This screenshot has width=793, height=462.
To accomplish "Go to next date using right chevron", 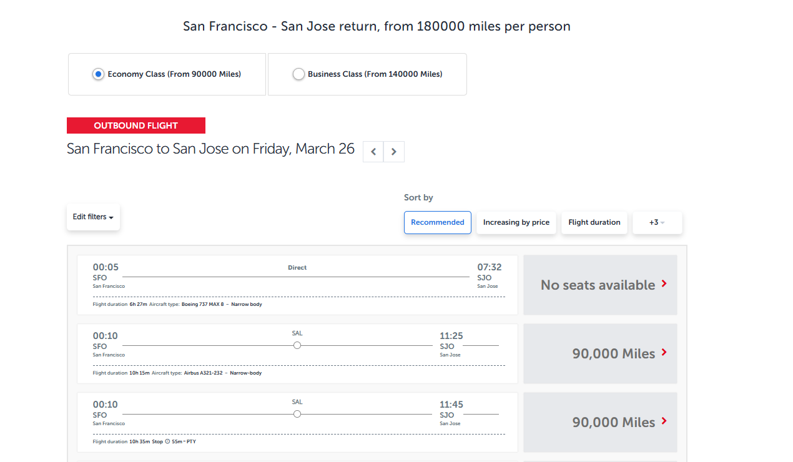I will (393, 151).
